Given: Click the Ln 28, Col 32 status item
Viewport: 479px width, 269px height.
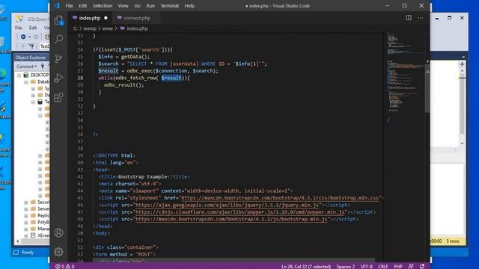Looking at the screenshot, I should click(306, 266).
